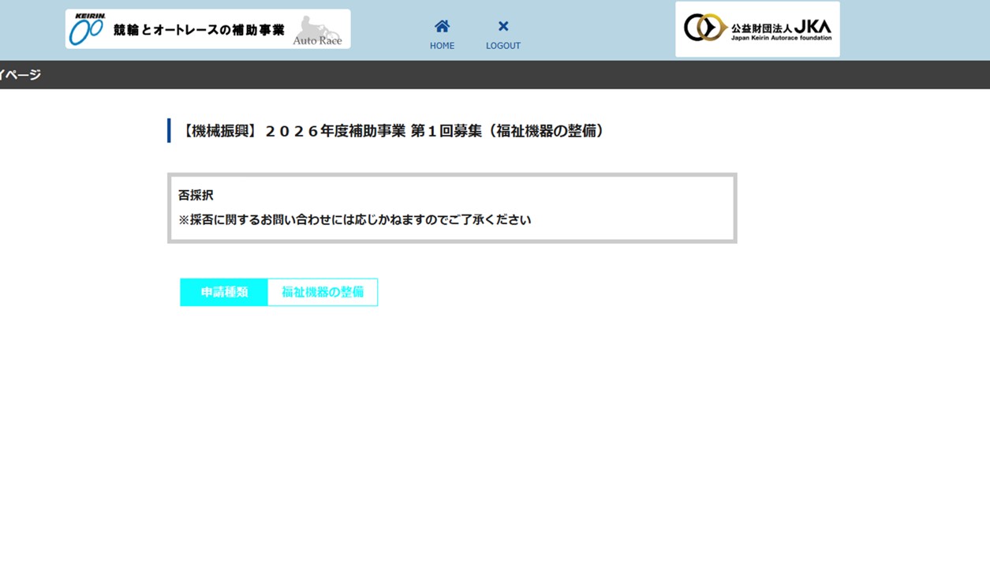Open the JKA foundation logo

click(x=757, y=29)
